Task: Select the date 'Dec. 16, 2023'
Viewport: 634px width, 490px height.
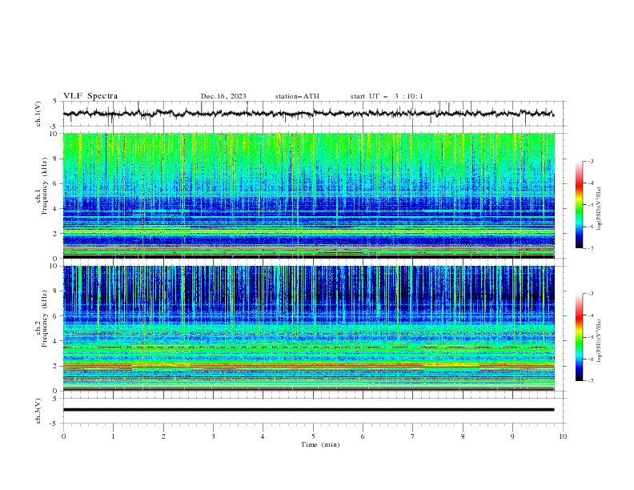Action: click(x=223, y=96)
